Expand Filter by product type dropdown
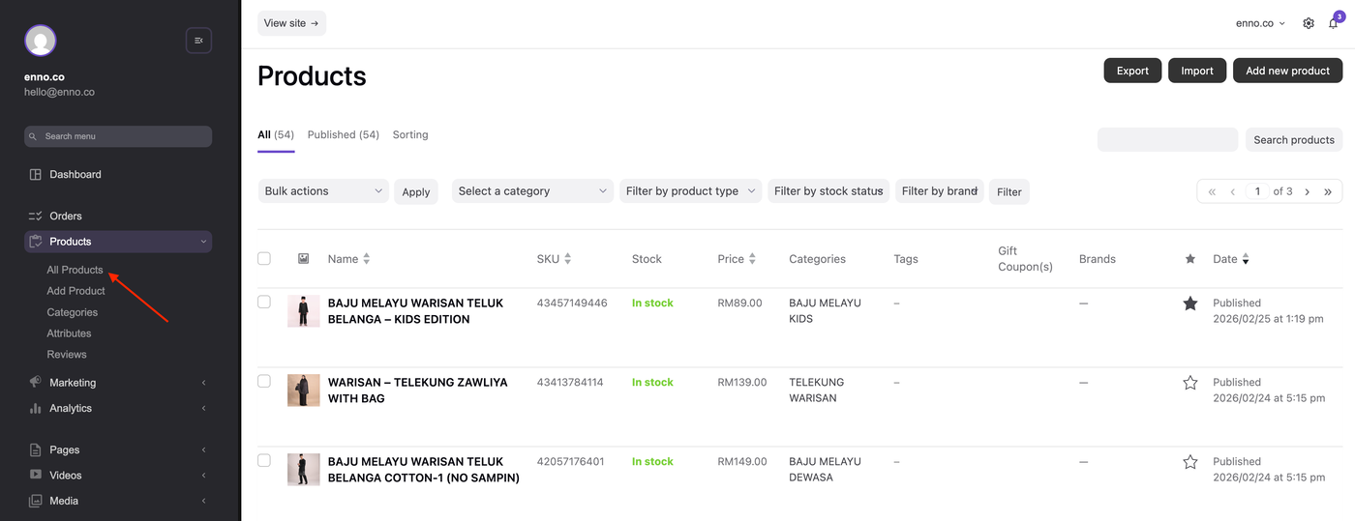 [690, 191]
